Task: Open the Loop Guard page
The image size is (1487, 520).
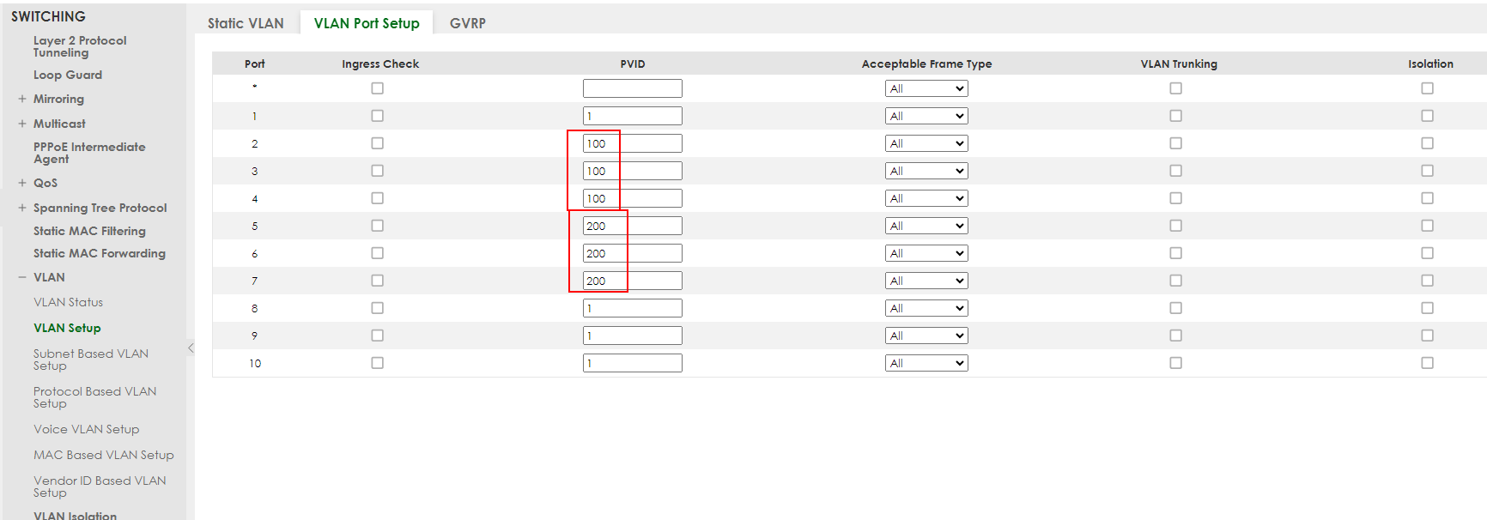Action: [67, 75]
